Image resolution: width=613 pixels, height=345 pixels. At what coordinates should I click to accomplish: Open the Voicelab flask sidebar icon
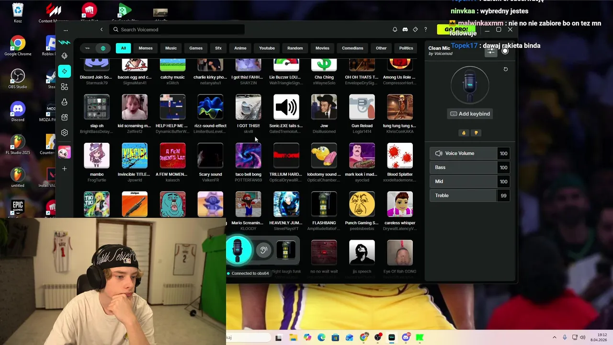[x=64, y=102]
